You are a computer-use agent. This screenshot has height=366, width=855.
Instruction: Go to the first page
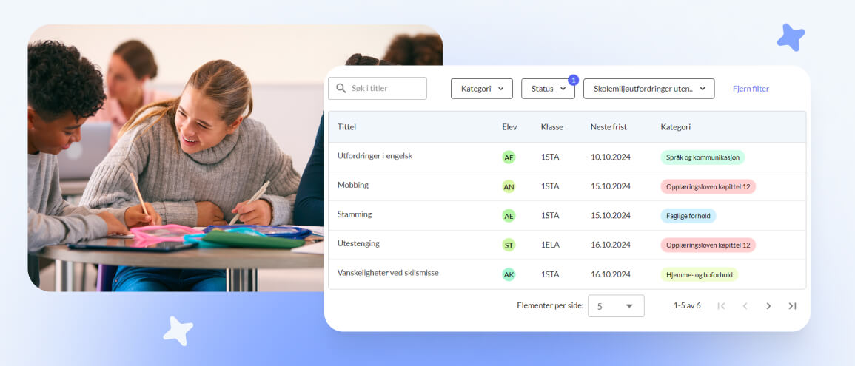tap(721, 306)
